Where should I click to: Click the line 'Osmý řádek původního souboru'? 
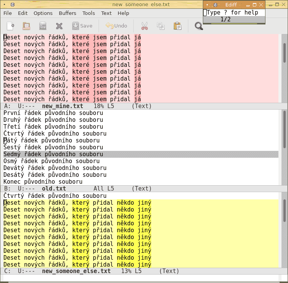point(52,161)
